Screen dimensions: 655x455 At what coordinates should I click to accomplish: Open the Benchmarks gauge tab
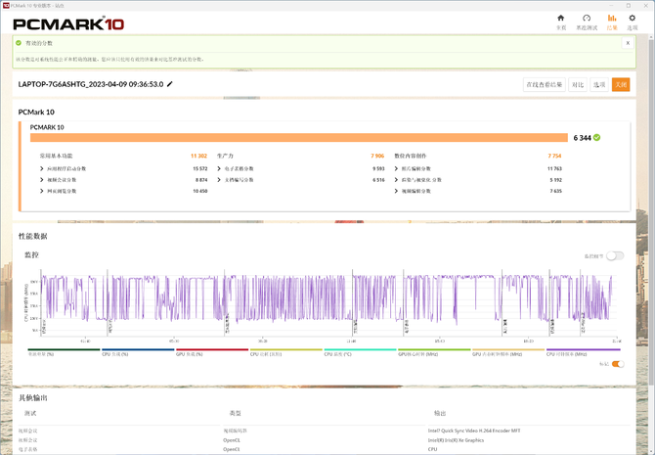(587, 23)
